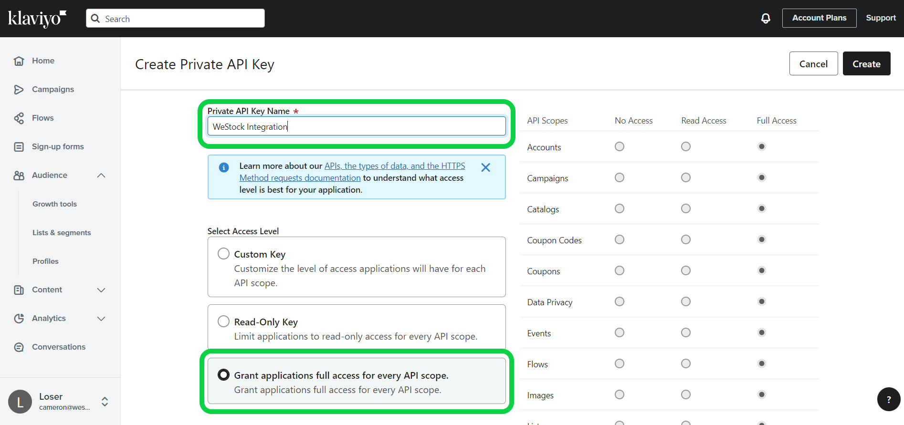Set Data Privacy scope to Read Access
The width and height of the screenshot is (904, 425).
point(686,301)
